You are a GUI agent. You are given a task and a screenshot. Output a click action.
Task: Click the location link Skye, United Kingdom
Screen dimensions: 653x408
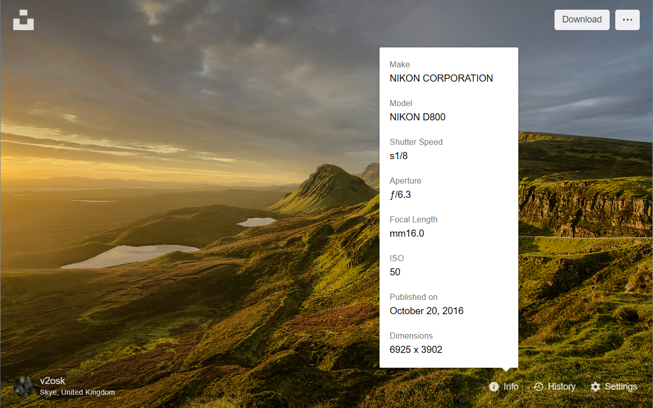coord(77,392)
